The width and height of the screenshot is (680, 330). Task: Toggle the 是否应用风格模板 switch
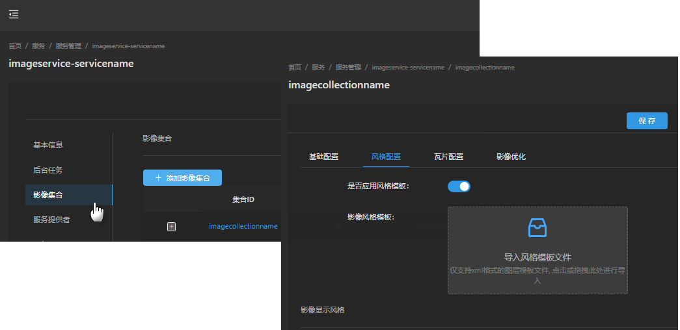point(459,186)
